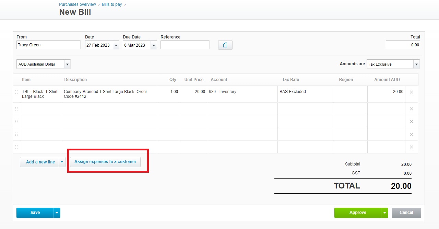Focus the Reference input field
This screenshot has width=439, height=229.
pyautogui.click(x=185, y=45)
